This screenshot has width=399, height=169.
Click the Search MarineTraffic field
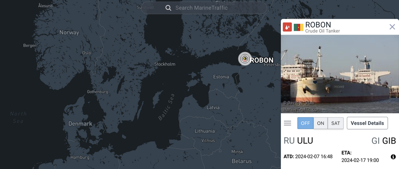tap(204, 8)
